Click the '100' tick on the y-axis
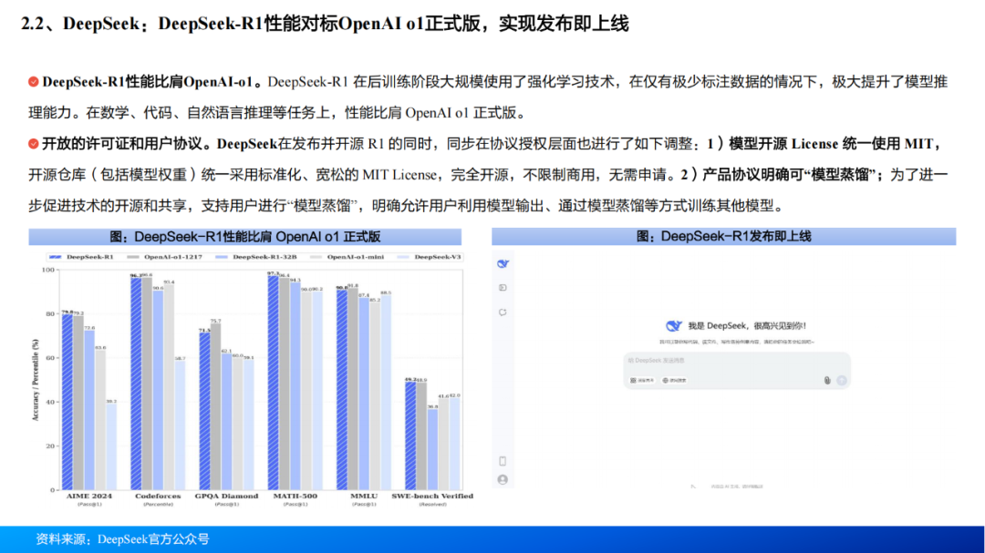 click(47, 270)
